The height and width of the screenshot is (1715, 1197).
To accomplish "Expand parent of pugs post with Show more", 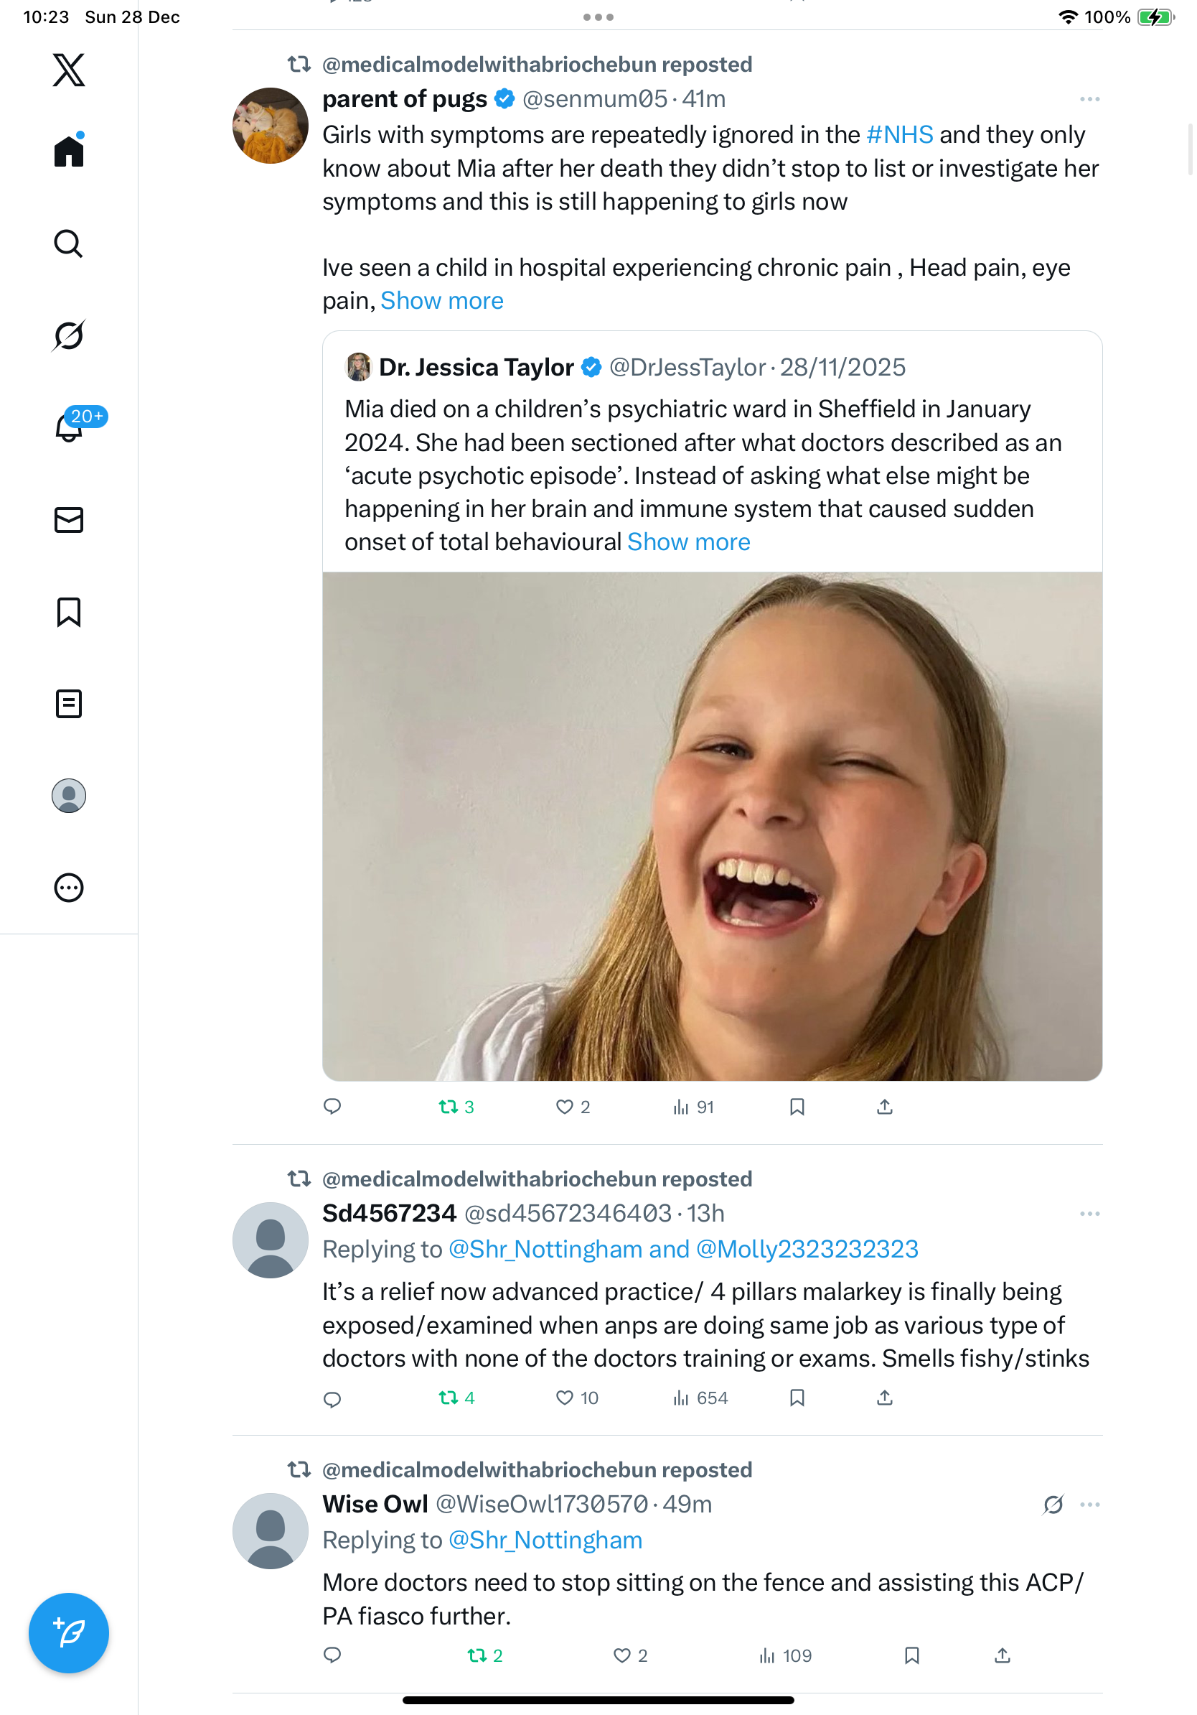I will (442, 301).
